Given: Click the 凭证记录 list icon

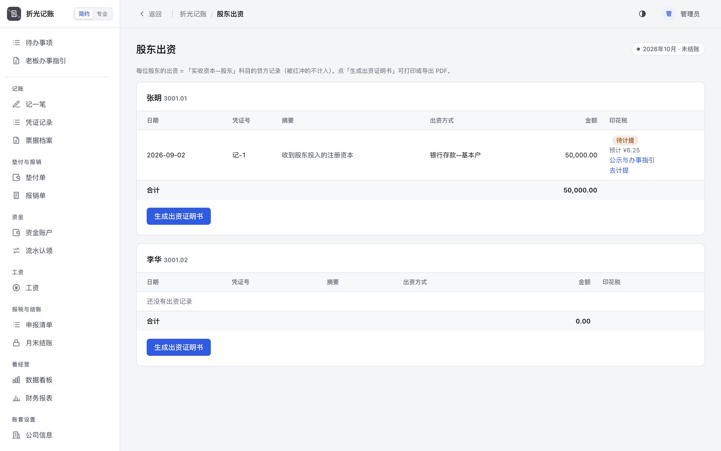Looking at the screenshot, I should pyautogui.click(x=17, y=123).
